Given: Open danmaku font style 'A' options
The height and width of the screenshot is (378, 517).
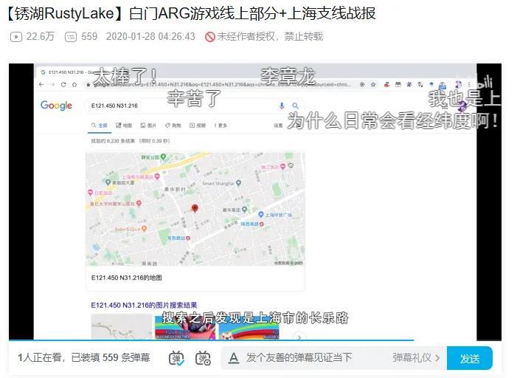Looking at the screenshot, I should (233, 358).
